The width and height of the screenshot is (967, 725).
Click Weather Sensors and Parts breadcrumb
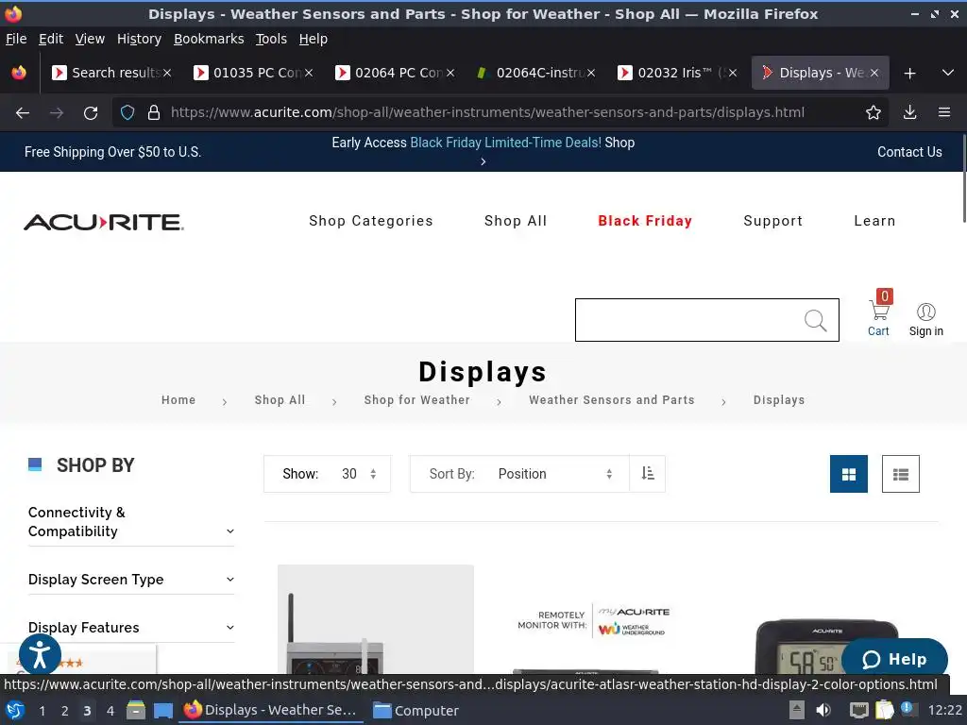coord(612,400)
